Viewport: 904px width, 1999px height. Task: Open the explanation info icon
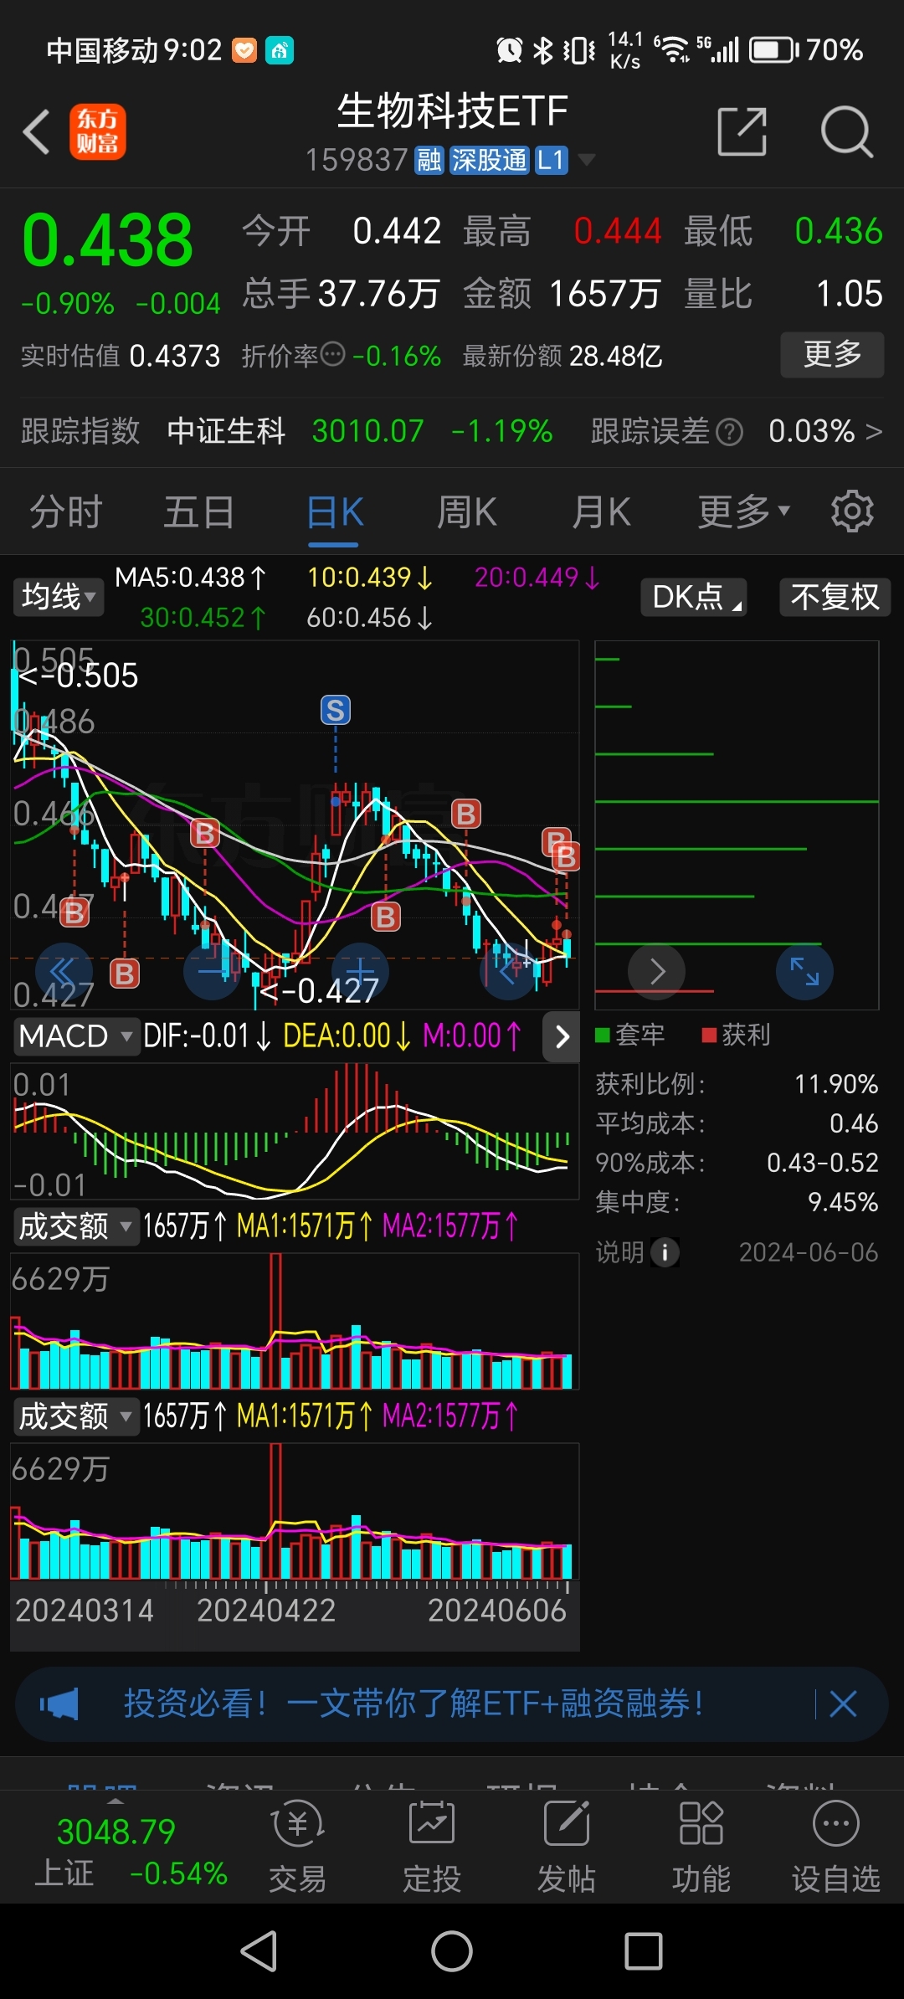click(x=665, y=1252)
